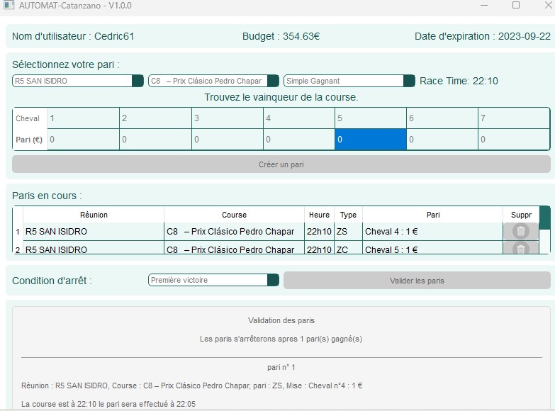Image resolution: width=555 pixels, height=411 pixels.
Task: Delete bet row 2 Cheval 5 trash icon
Action: point(521,248)
